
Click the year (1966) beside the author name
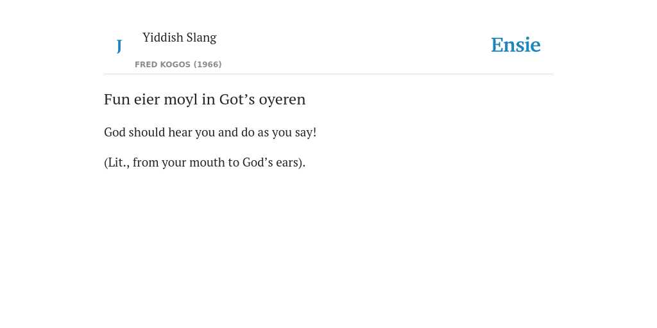[207, 65]
